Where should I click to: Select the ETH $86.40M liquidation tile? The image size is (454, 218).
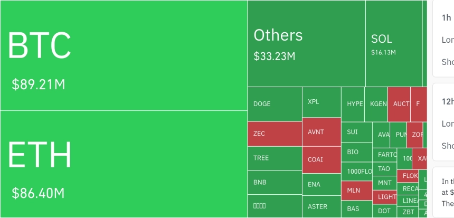click(124, 164)
